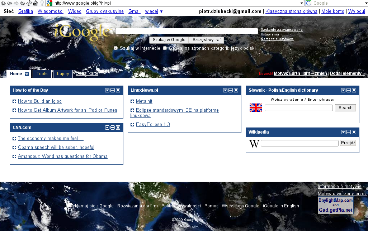Image resolution: width=368 pixels, height=231 pixels.
Task: Click the browser Google search box
Action: tap(338, 3)
